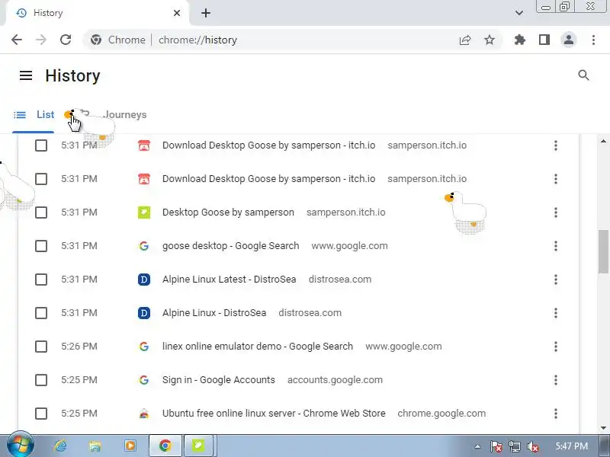Open the Alpine Linux - DistroSea link

tap(214, 313)
